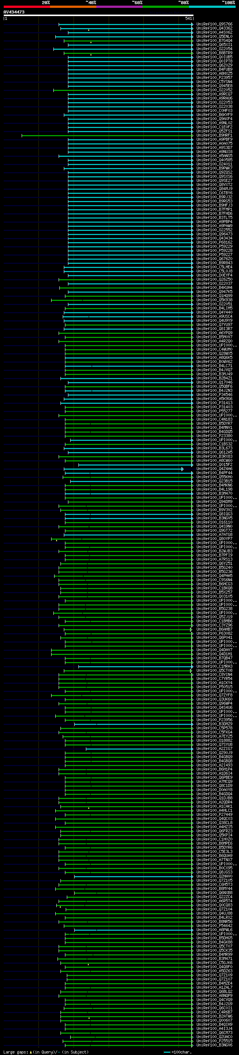Image resolution: width=239 pixels, height=1055 pixels.
Task: Open hit UniRef100_Q43362
Action: pos(214,28)
